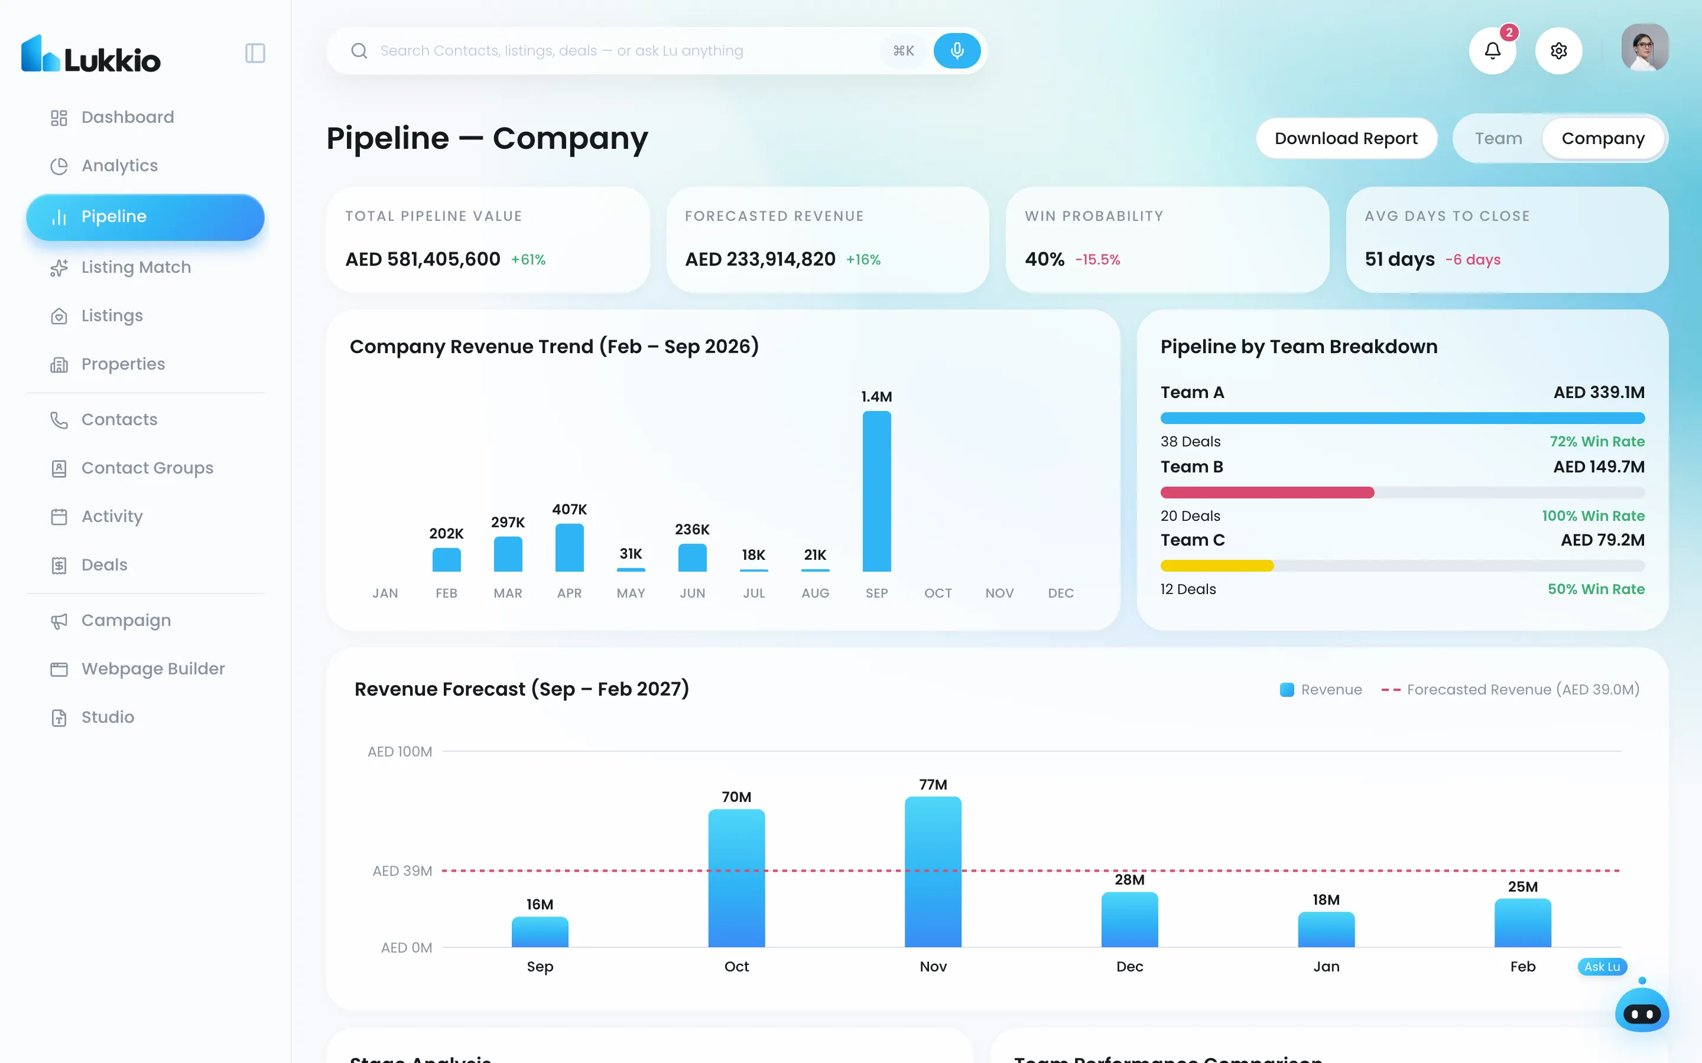Click the Pipeline bar chart icon
This screenshot has width=1702, height=1063.
pos(59,217)
